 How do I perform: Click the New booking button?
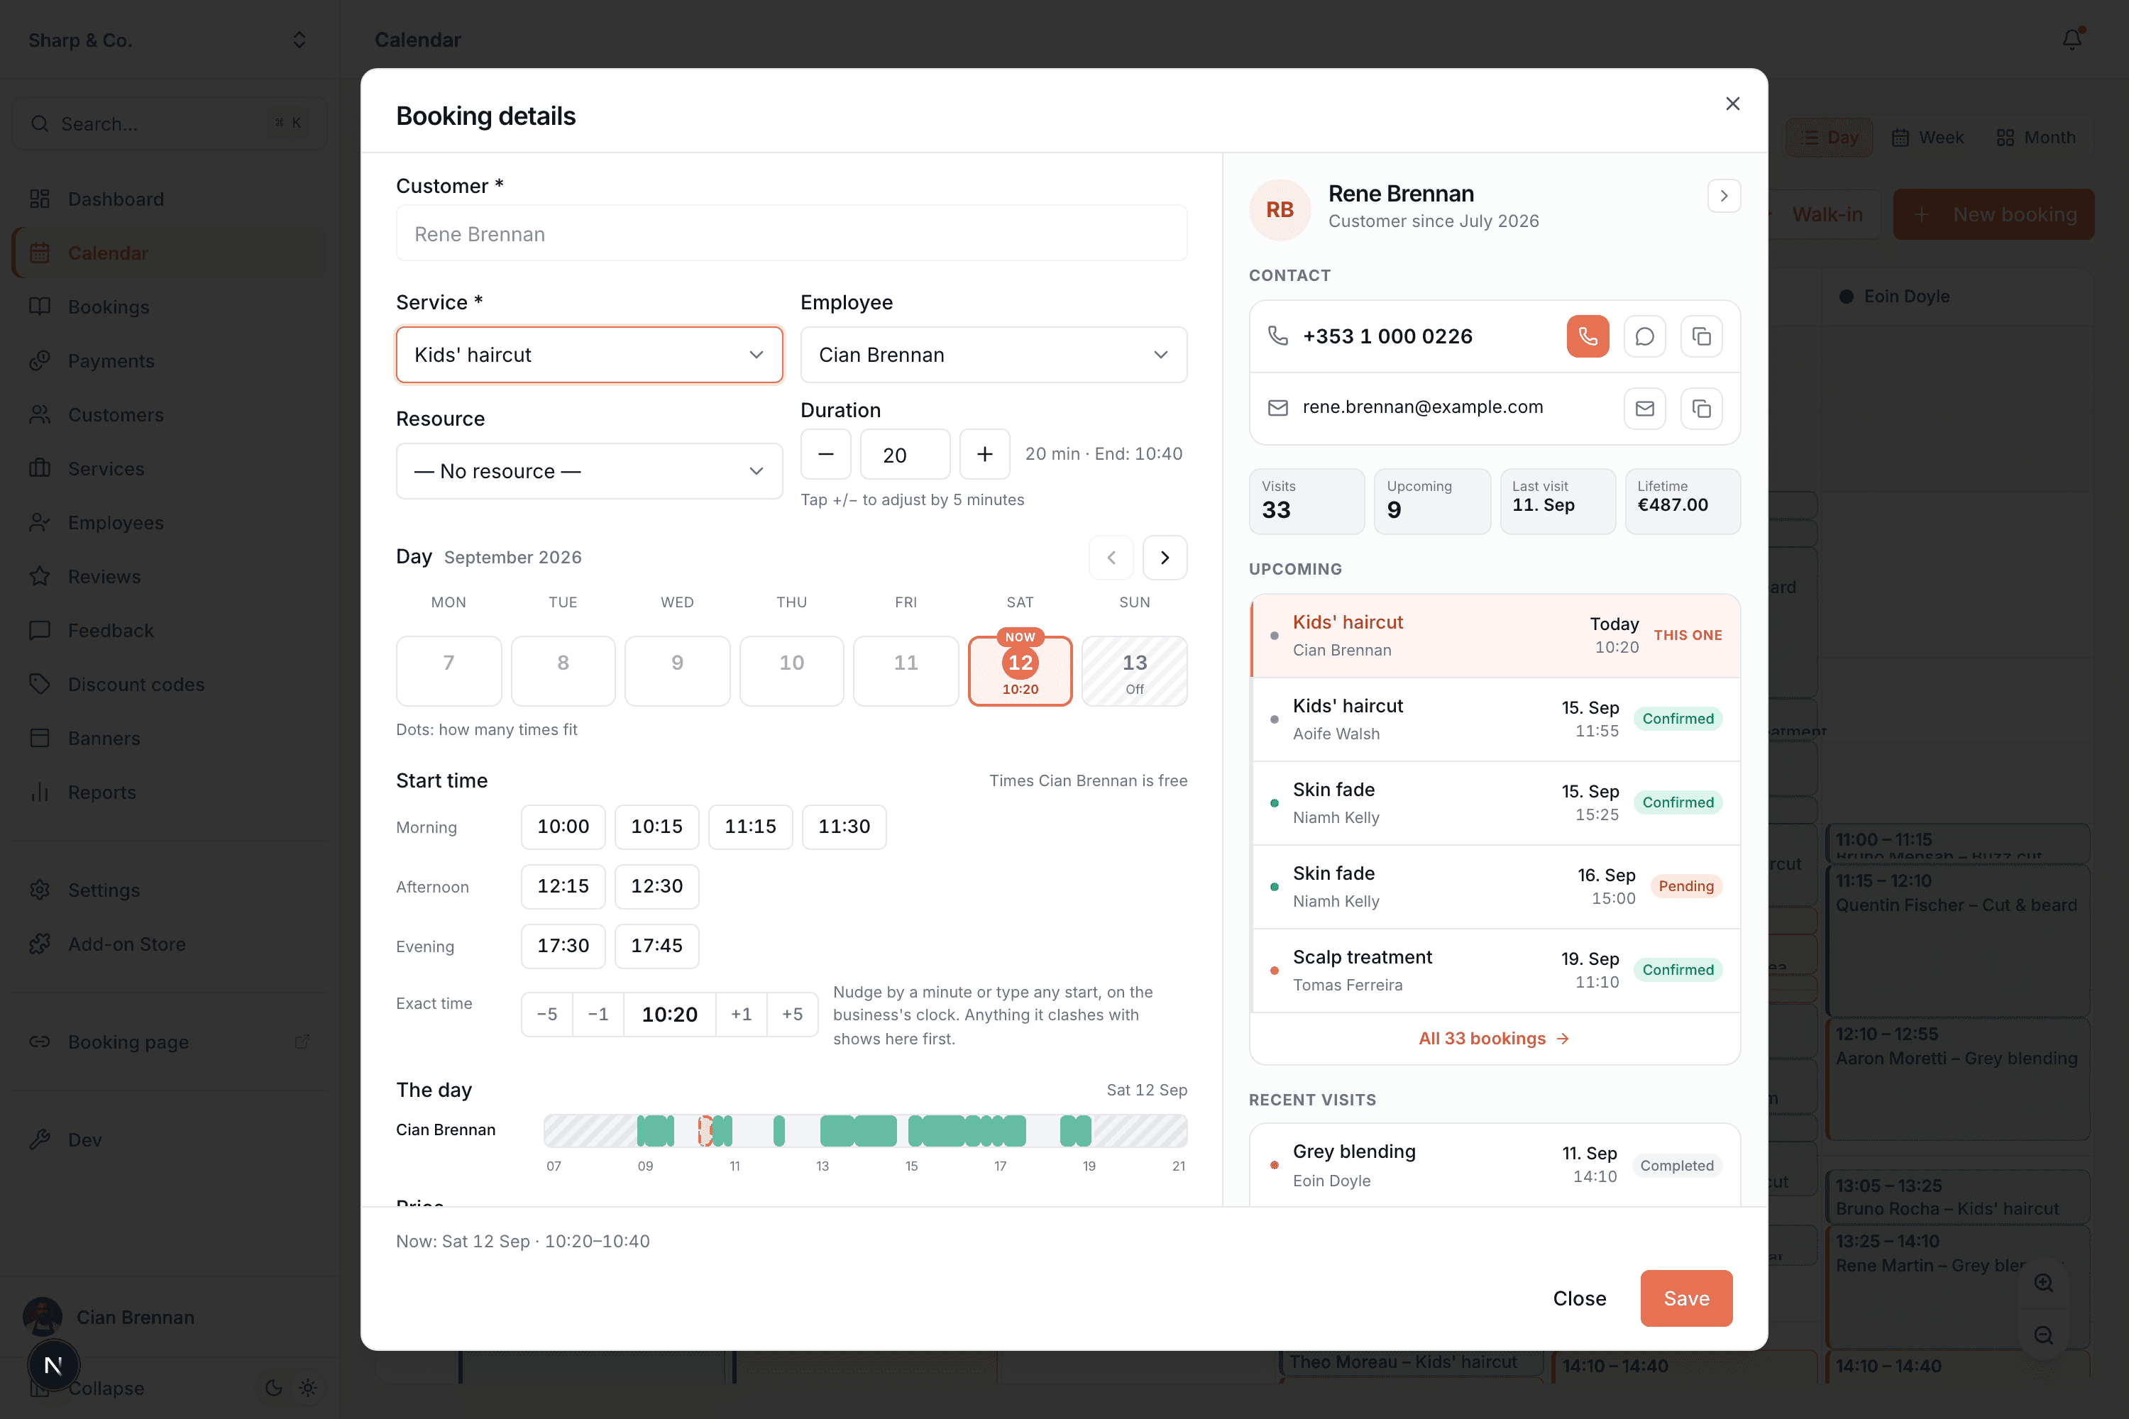(x=1994, y=214)
